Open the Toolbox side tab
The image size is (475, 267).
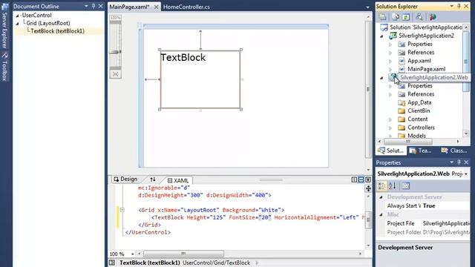[4, 67]
